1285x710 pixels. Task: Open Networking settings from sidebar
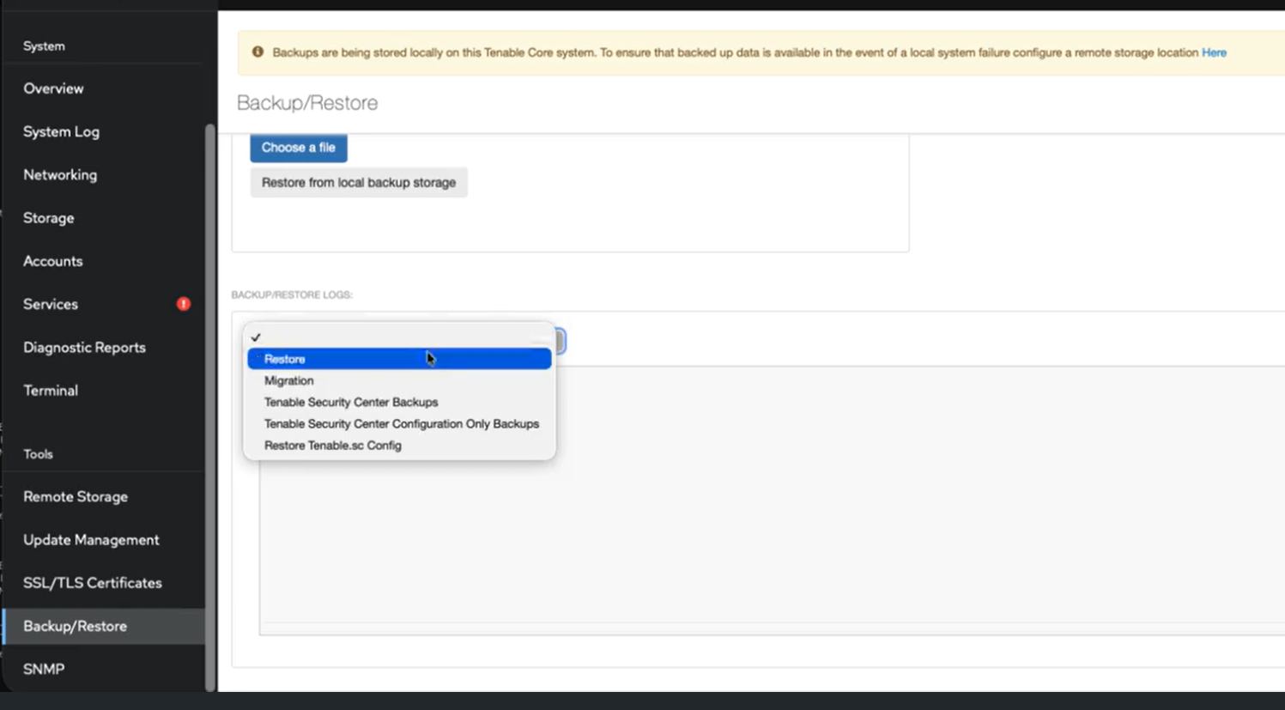[60, 175]
